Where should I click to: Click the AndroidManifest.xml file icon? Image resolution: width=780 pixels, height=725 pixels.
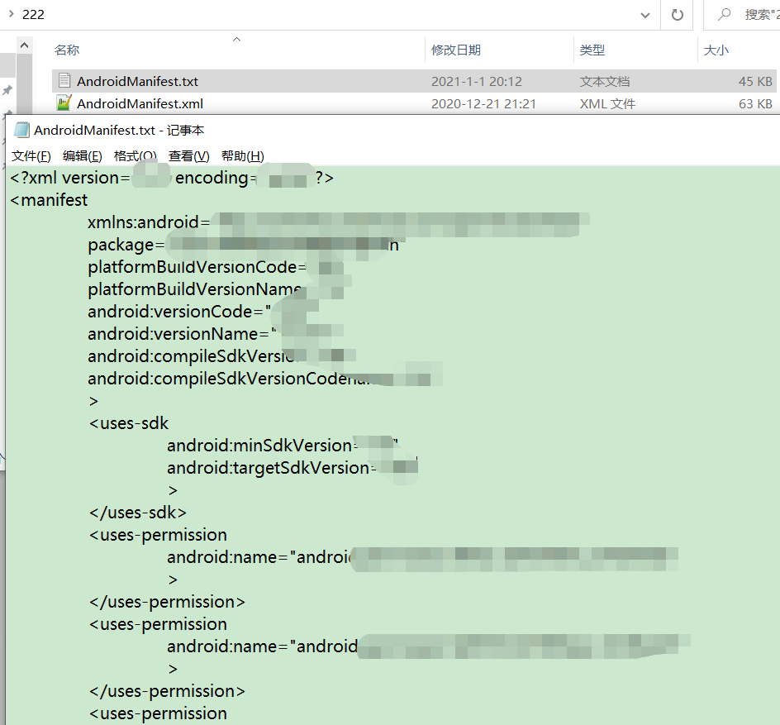tap(64, 103)
